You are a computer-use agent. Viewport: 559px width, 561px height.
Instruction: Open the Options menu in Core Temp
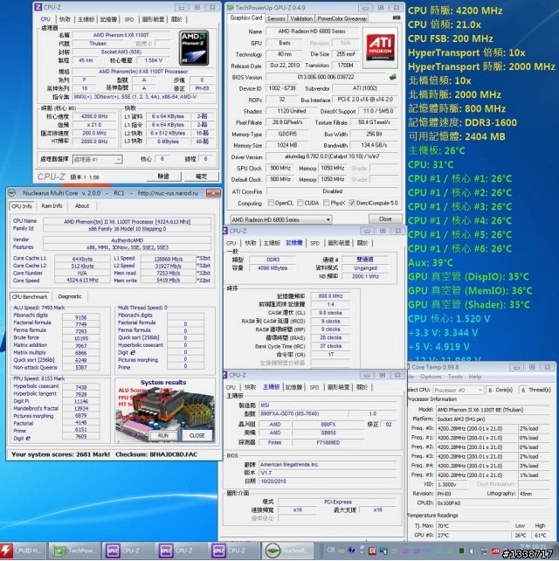(x=431, y=377)
